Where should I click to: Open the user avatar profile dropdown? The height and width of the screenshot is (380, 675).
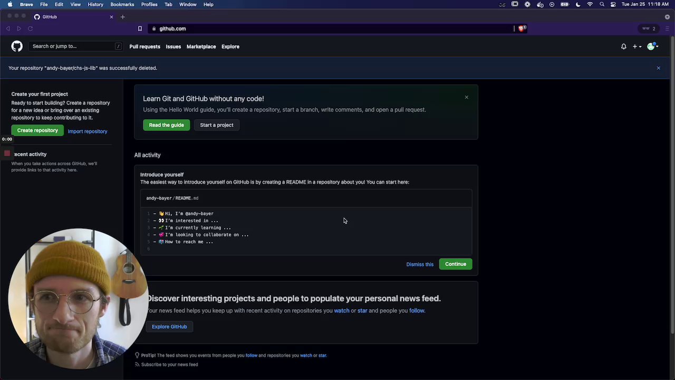[653, 46]
